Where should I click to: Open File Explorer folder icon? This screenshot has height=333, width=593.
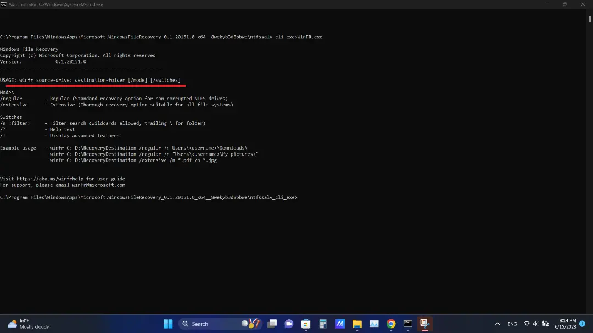pos(357,324)
